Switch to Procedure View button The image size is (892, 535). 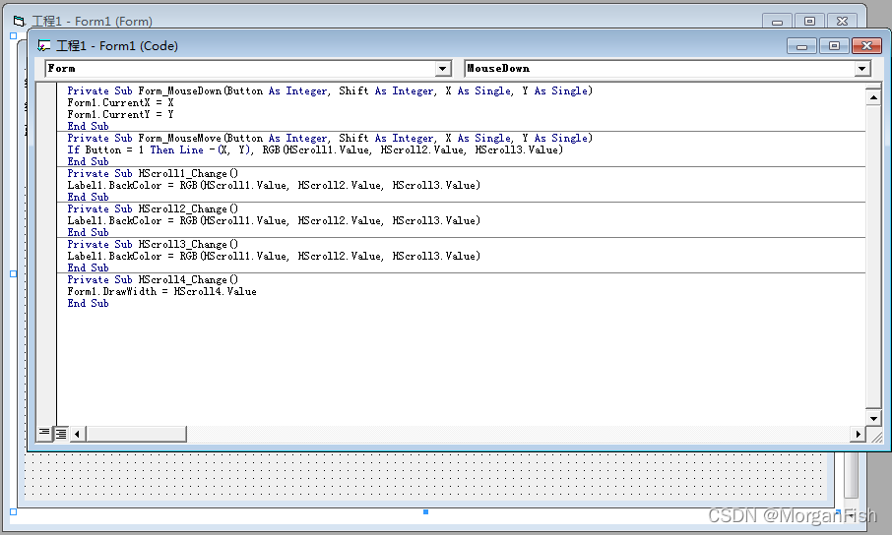pyautogui.click(x=44, y=434)
